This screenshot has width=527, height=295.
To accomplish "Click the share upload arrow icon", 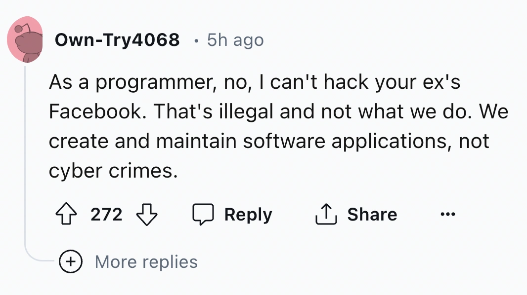I will pos(326,214).
